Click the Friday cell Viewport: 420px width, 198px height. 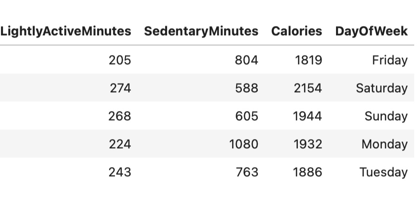390,60
